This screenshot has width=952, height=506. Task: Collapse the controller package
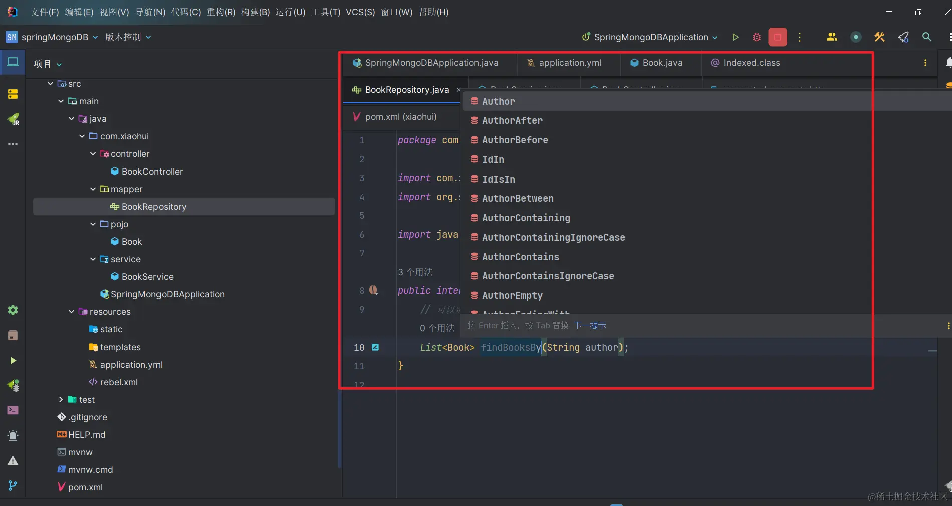click(93, 154)
